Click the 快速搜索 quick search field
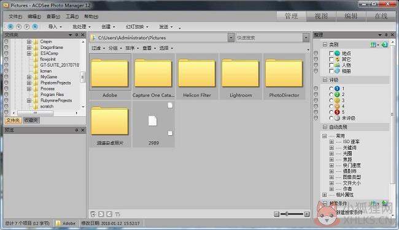 pos(269,38)
